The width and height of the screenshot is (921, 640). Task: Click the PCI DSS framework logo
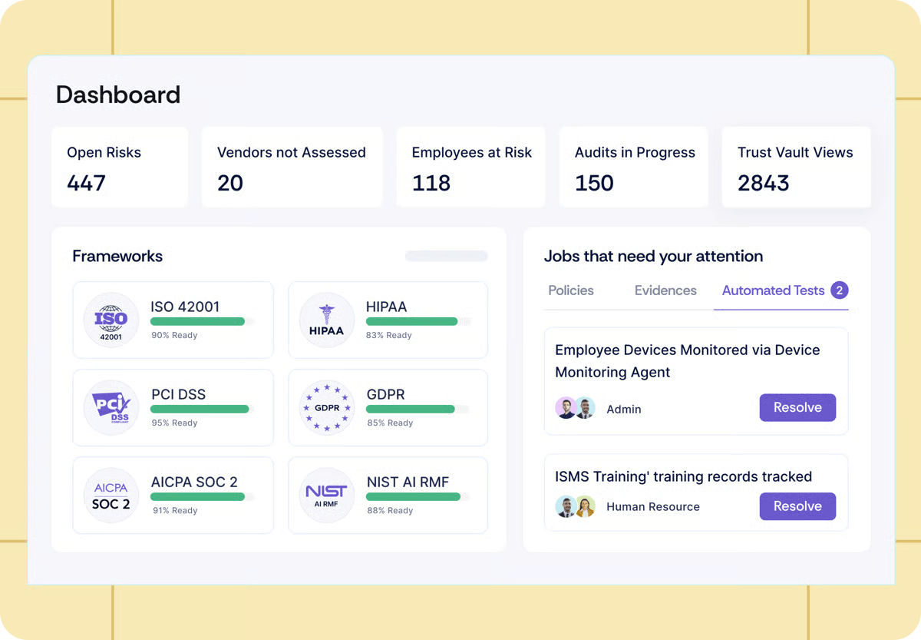point(111,407)
